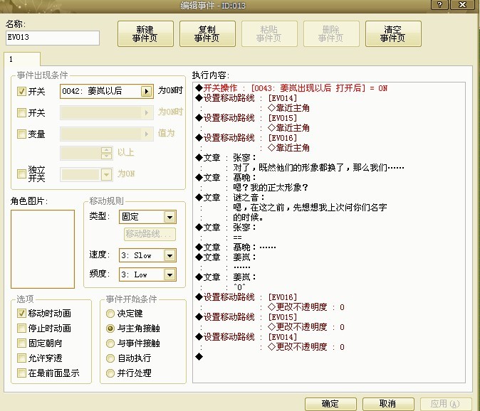The image size is (480, 411).
Task: Select the dialogue line ==
Action: [x=238, y=237]
